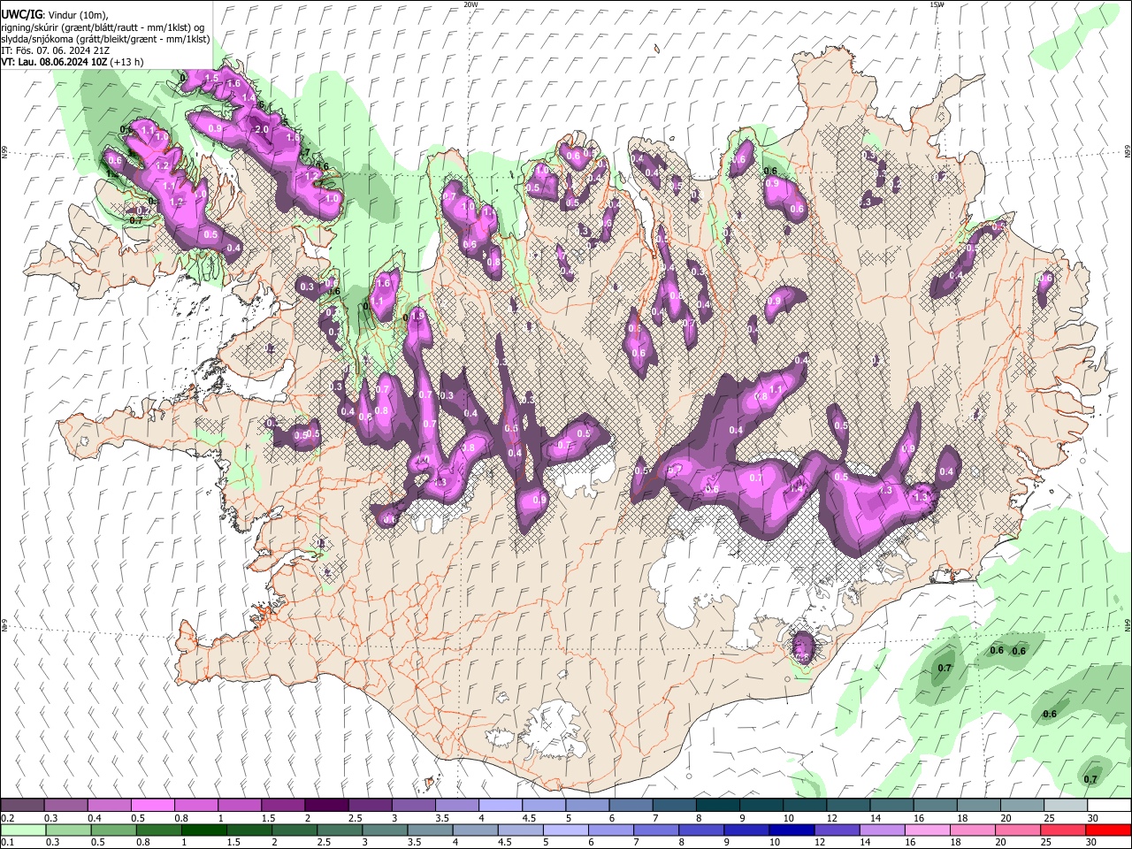Viewport: 1132px width, 849px height.
Task: Click the '2.0' snowfall value in the Westfjords
Action: 262,130
